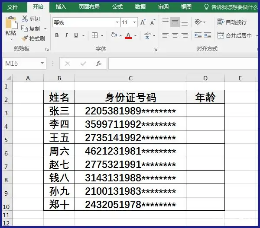Open the Name Box dropdown arrow
260x228 pixels.
(x=42, y=63)
